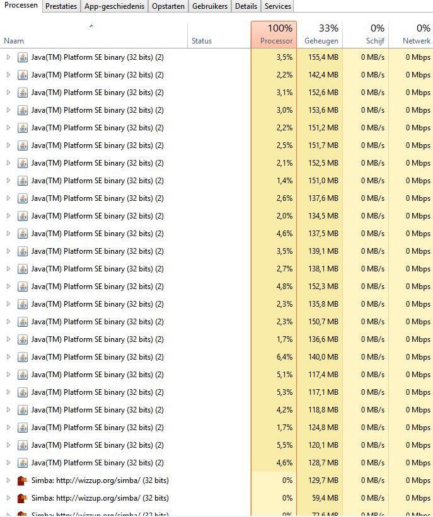Select the 3,1% processor cell
Screen dimensions: 433x517
(x=274, y=93)
